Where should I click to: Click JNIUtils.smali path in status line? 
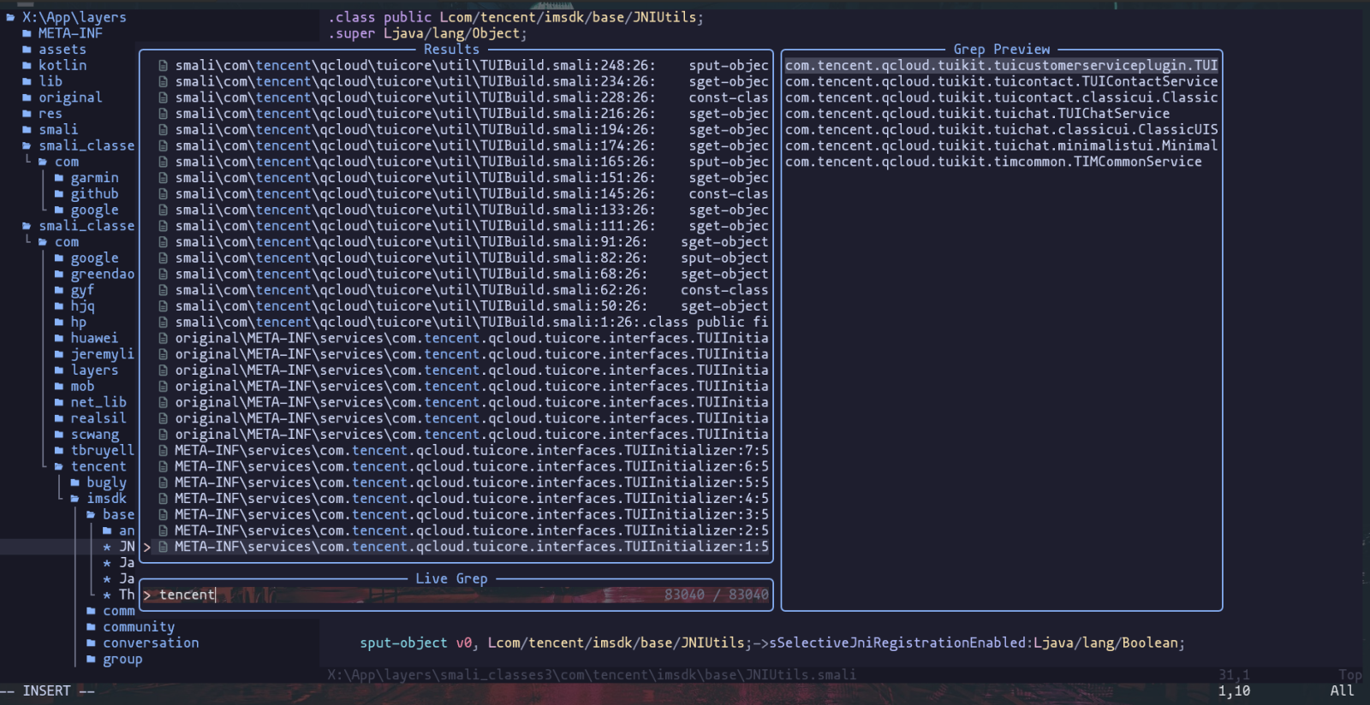click(592, 675)
